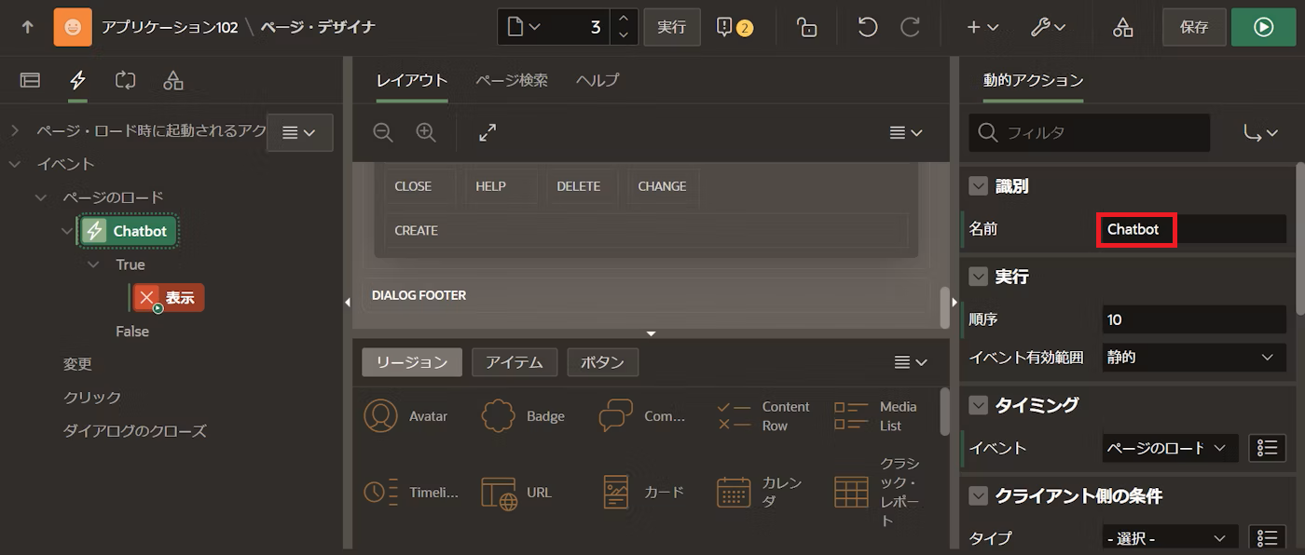The width and height of the screenshot is (1305, 555).
Task: Open the Create plus menu
Action: 982,27
